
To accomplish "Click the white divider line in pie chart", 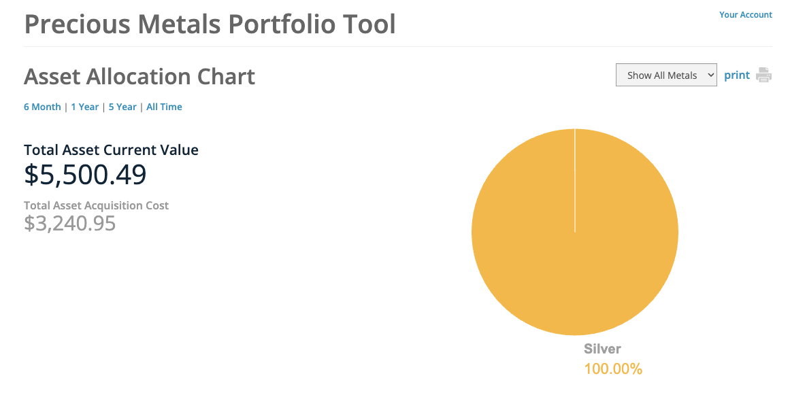I will [x=575, y=180].
